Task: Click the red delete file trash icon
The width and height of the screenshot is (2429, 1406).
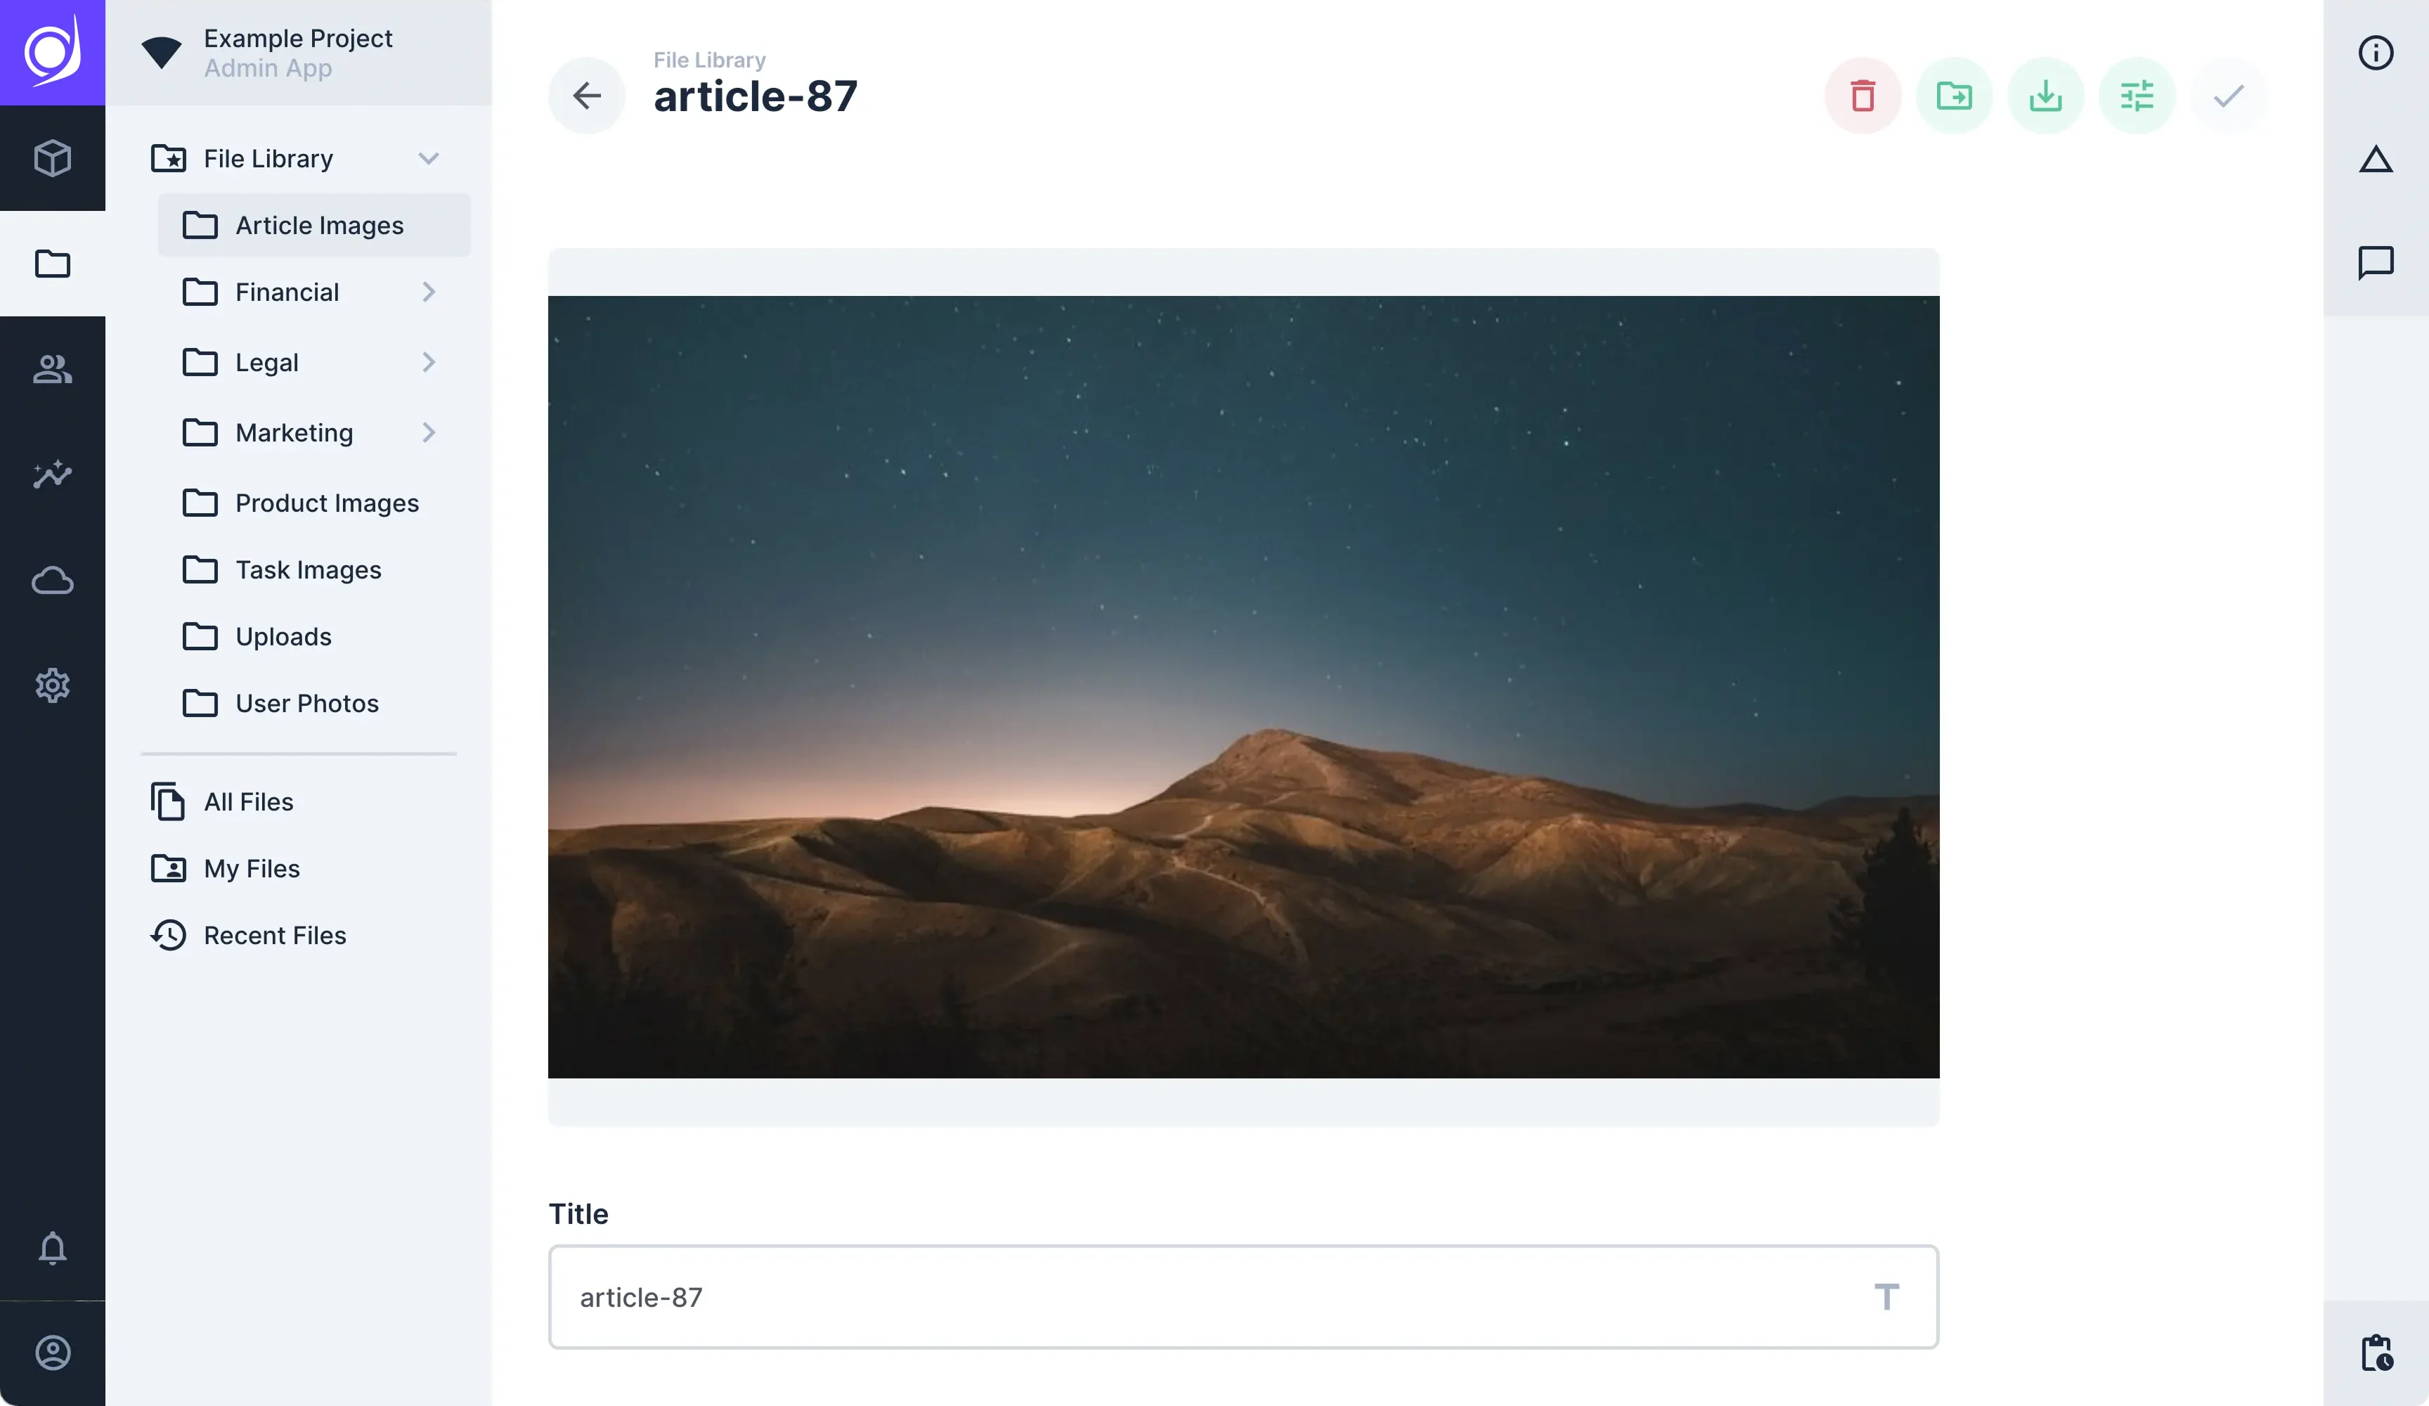Action: coord(1863,96)
